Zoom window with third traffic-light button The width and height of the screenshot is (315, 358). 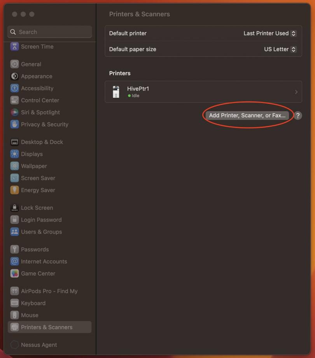32,14
